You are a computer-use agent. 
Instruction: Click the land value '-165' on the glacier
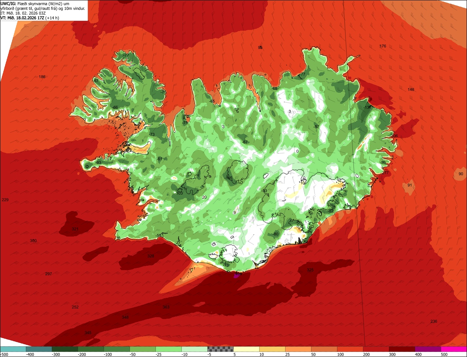click(229, 178)
